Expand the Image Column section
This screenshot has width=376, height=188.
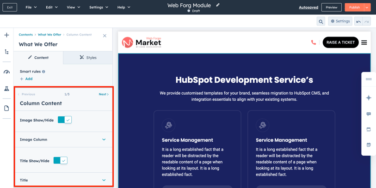(x=104, y=139)
